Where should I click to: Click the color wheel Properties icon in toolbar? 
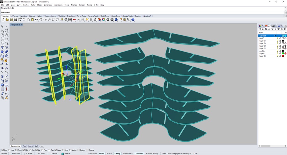[x=104, y=20]
